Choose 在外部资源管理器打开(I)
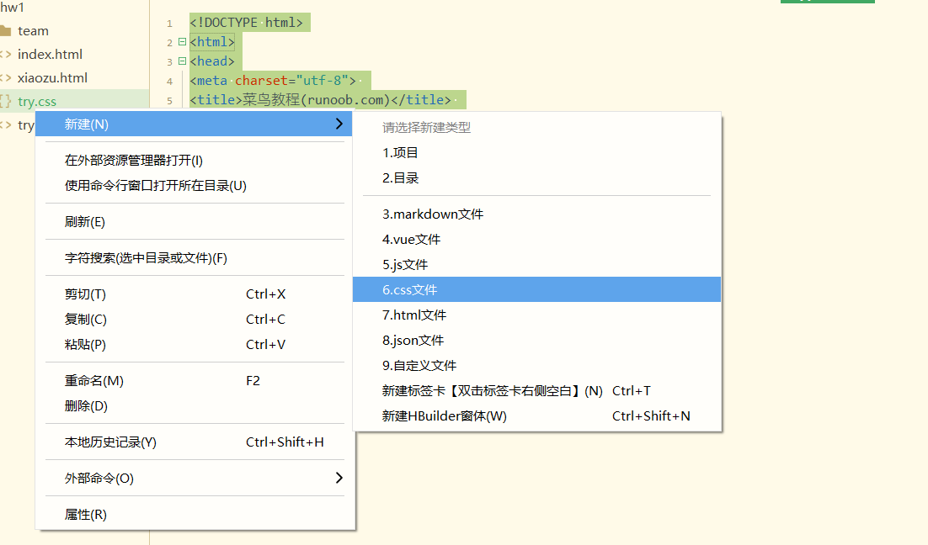Screen dimensions: 928x545 (x=134, y=160)
